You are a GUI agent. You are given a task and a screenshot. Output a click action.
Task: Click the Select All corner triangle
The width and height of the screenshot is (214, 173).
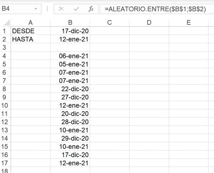[5, 23]
